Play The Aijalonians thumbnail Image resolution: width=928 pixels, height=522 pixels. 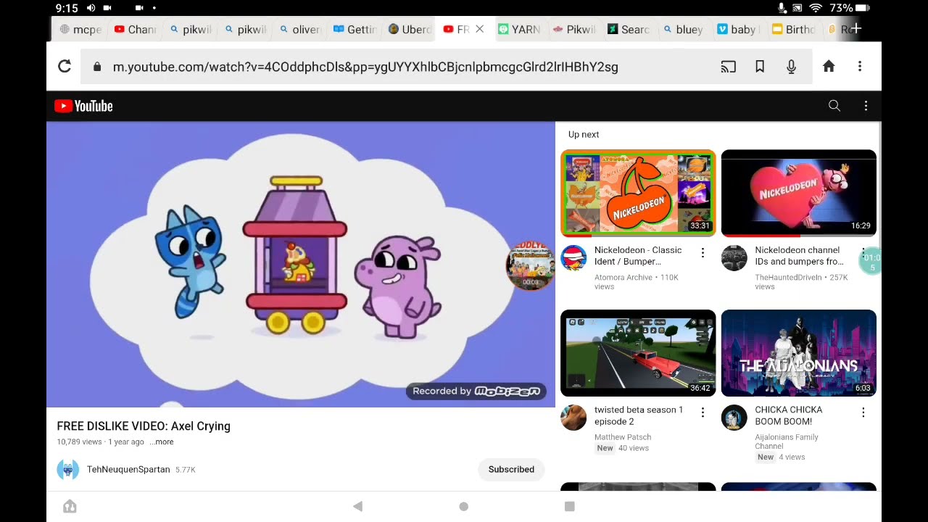[798, 353]
